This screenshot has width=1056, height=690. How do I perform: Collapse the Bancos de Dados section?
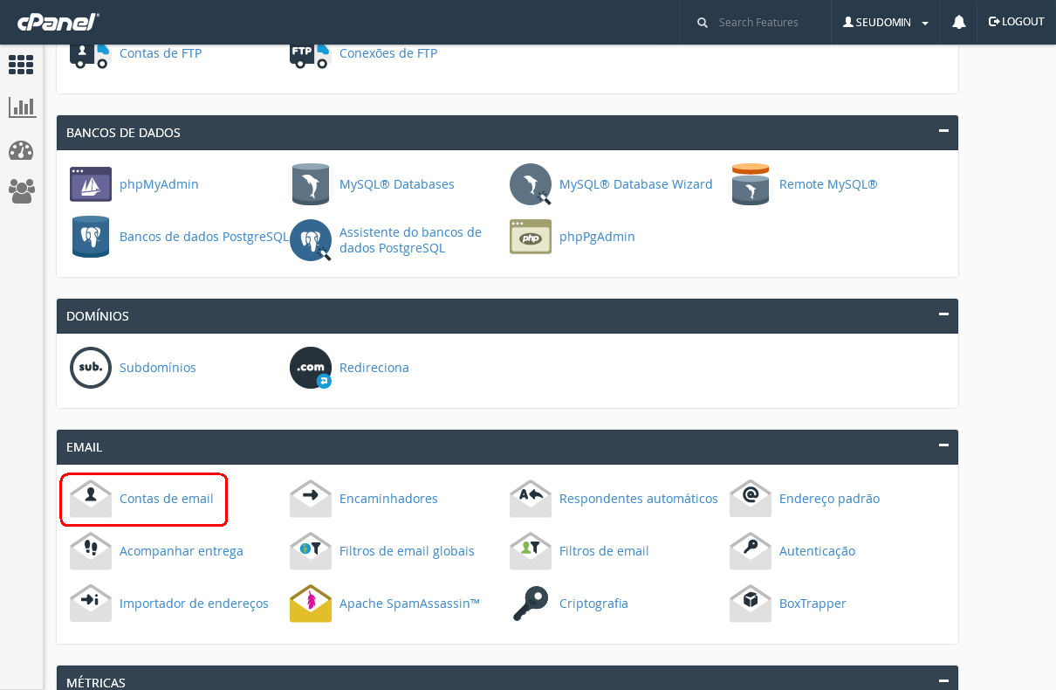pos(943,131)
